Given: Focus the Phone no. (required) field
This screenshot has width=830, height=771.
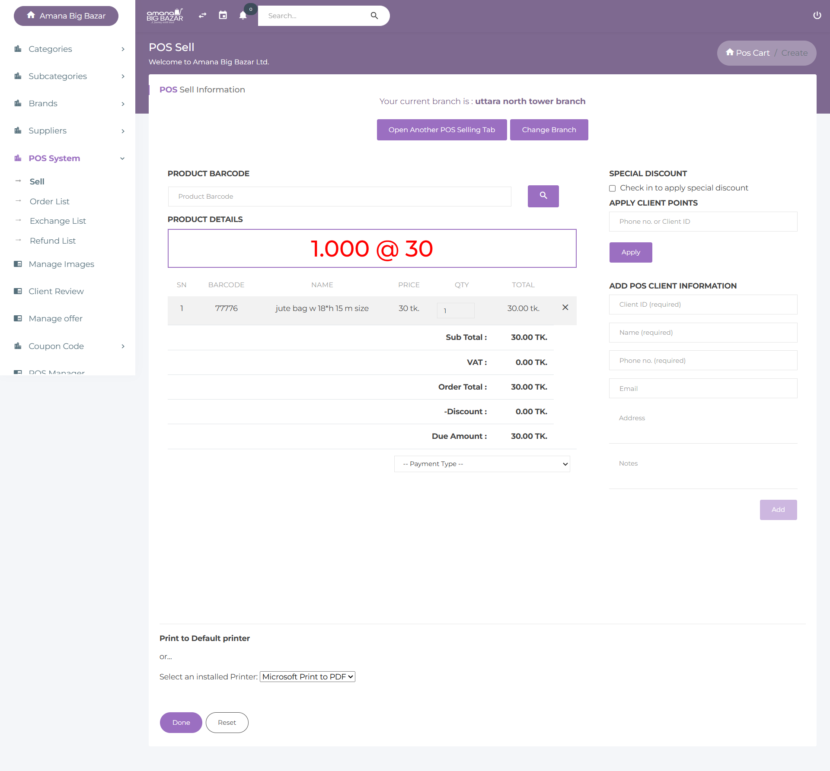Looking at the screenshot, I should tap(703, 361).
